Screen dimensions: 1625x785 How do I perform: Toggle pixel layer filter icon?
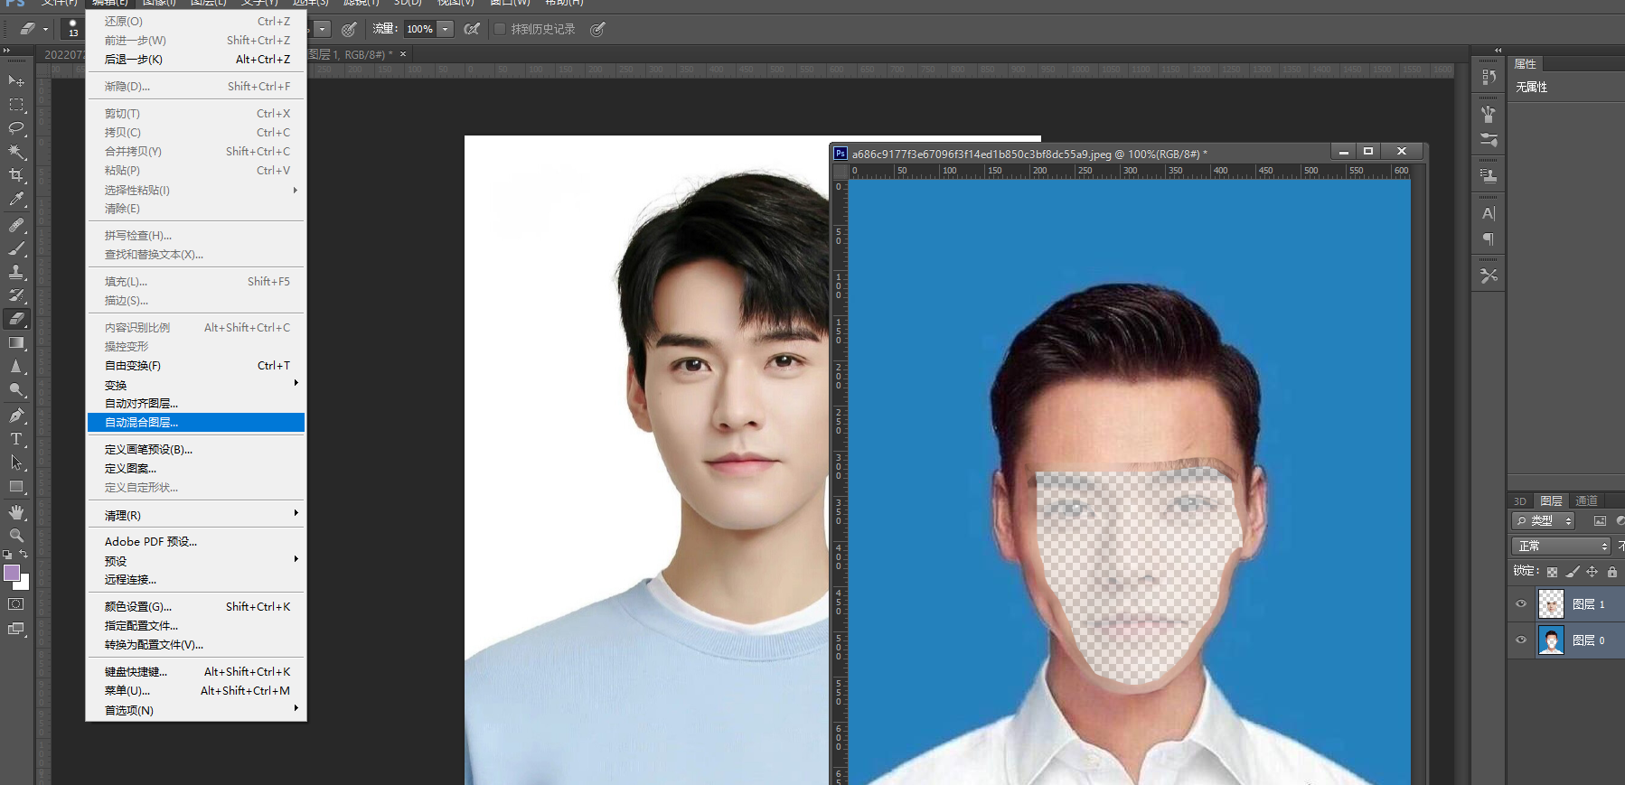coord(1600,521)
